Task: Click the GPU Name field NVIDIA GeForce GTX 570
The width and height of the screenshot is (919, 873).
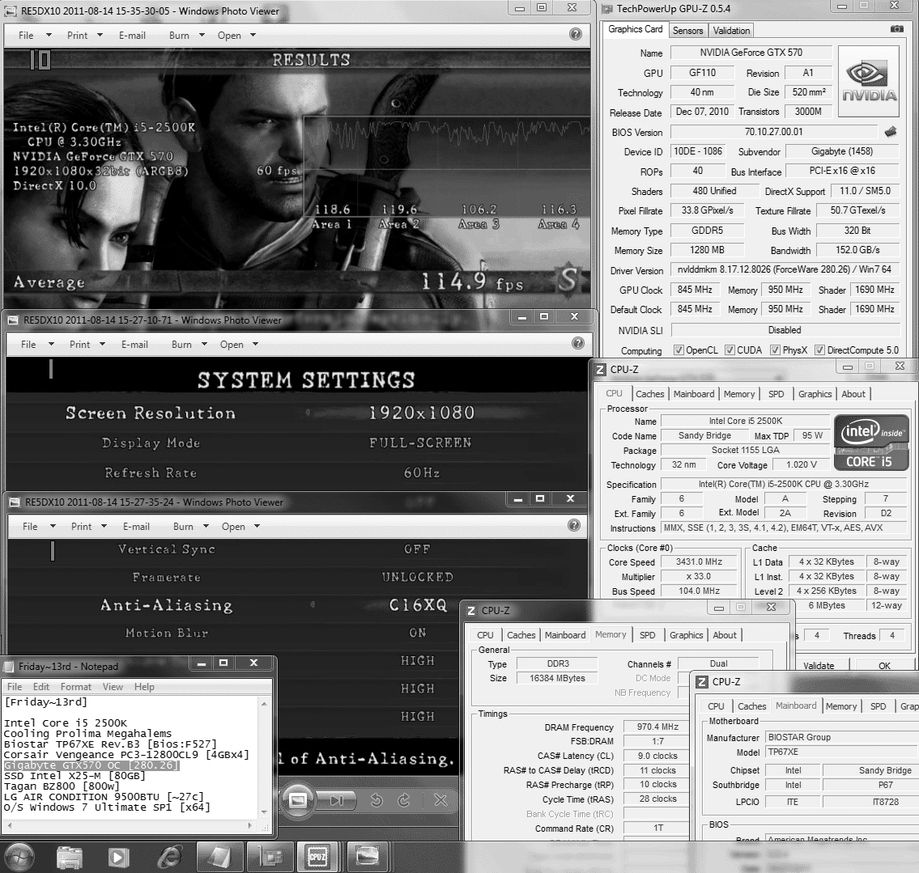Action: click(x=751, y=53)
